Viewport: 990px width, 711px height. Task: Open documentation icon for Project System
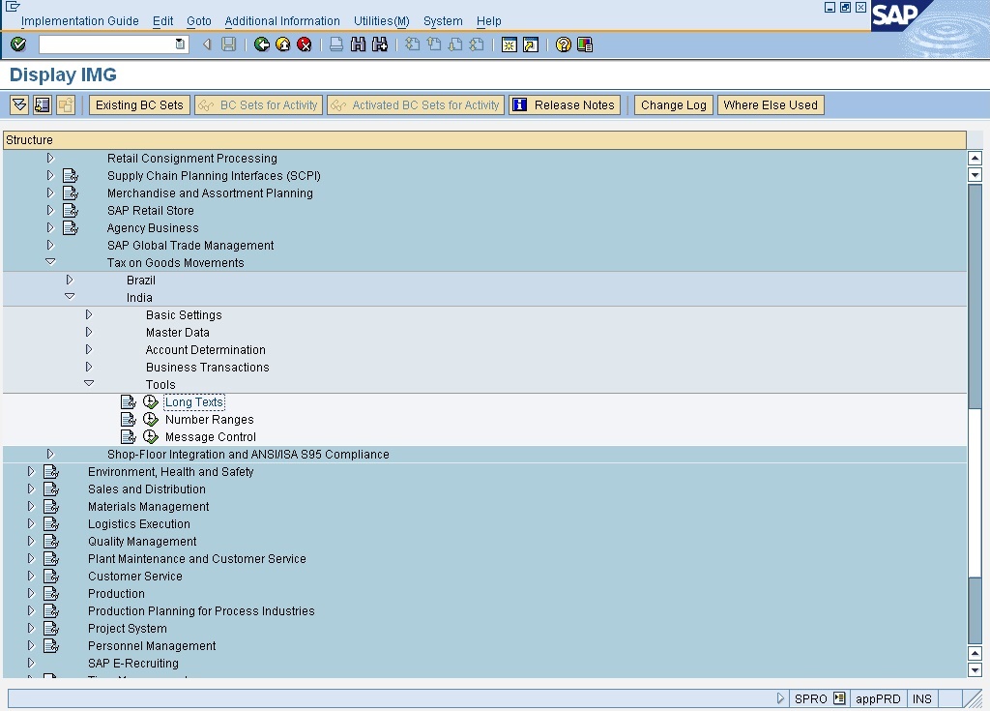[51, 628]
